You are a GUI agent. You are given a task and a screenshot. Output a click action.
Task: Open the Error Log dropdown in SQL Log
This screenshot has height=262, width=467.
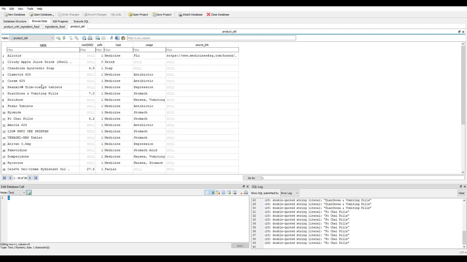click(289, 193)
